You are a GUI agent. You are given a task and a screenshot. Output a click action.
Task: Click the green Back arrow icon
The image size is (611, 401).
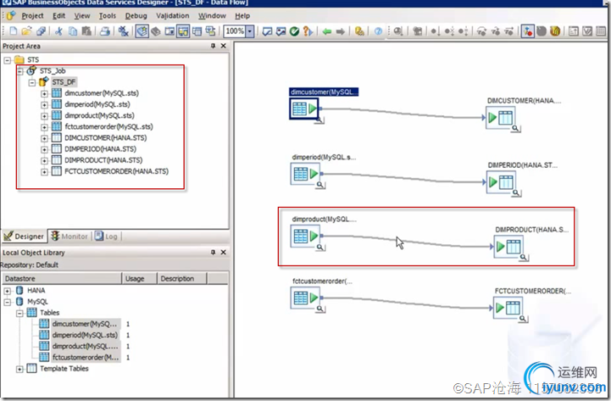pos(326,31)
